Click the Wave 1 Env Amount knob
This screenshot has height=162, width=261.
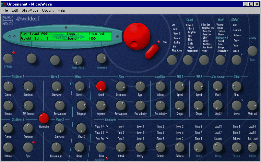60,106
